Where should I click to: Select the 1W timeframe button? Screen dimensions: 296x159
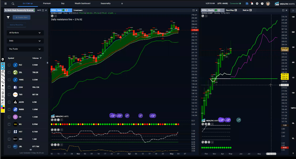coord(293,93)
